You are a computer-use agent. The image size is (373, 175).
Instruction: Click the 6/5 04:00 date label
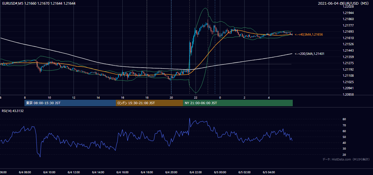pos(269,172)
